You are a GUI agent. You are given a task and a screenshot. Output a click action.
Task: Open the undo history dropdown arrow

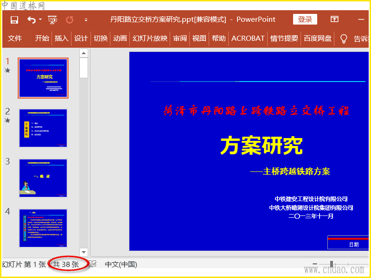coord(40,19)
